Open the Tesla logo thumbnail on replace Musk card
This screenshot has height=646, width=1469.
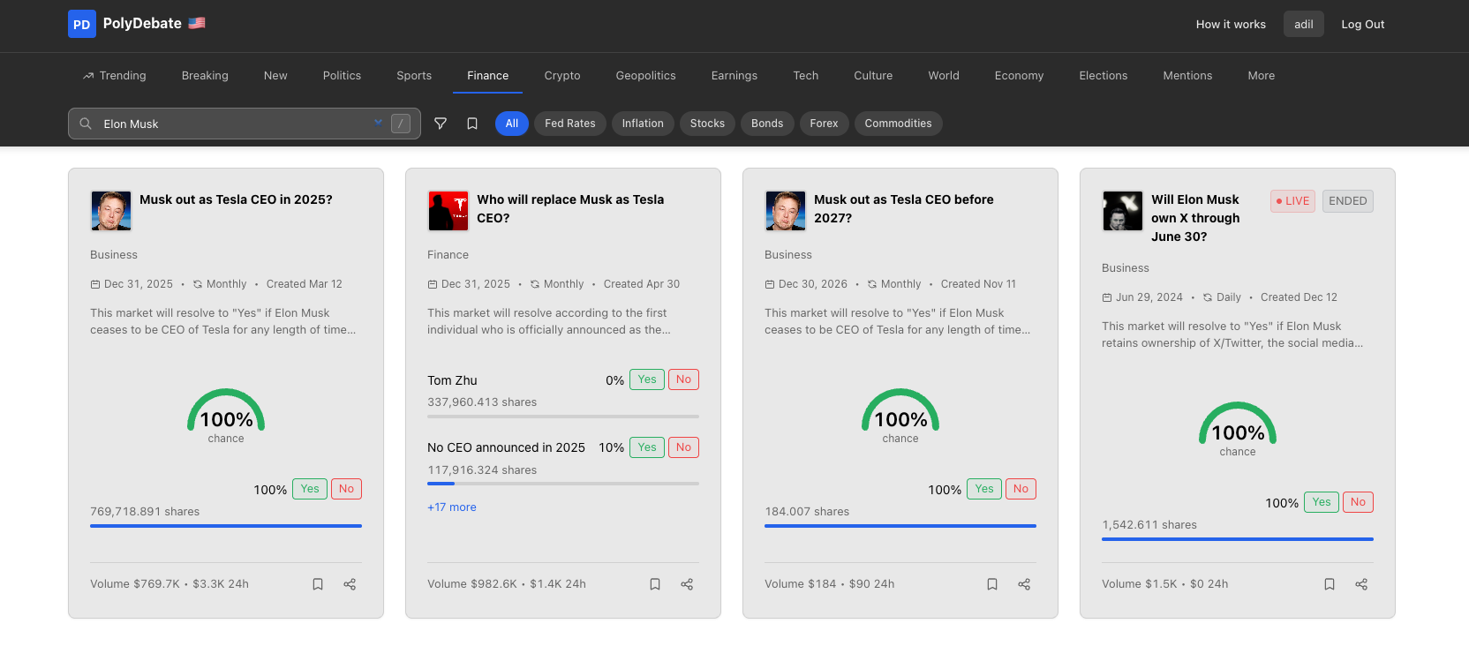(448, 211)
